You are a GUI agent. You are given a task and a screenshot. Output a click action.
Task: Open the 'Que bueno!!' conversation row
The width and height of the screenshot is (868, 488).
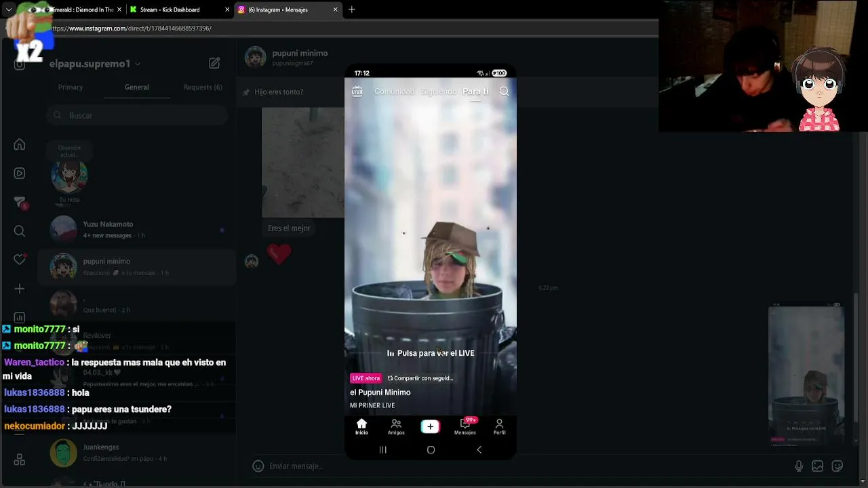point(136,304)
